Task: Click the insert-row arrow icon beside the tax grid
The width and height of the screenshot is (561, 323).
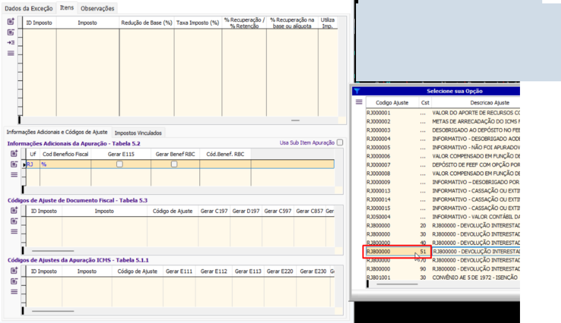Action: [x=11, y=43]
